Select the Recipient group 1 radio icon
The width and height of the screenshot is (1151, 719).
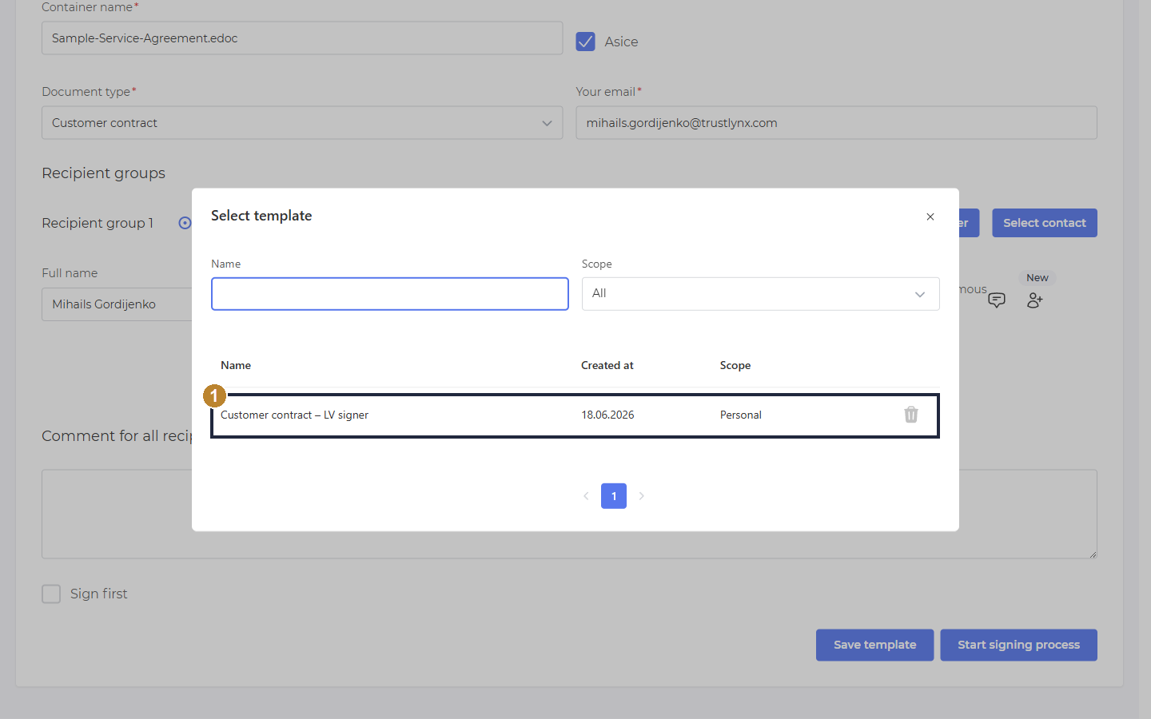(x=185, y=223)
